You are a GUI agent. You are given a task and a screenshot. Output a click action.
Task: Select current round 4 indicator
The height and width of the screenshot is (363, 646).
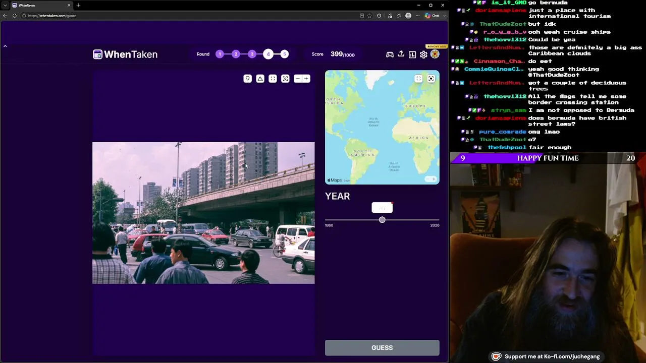[x=268, y=54]
